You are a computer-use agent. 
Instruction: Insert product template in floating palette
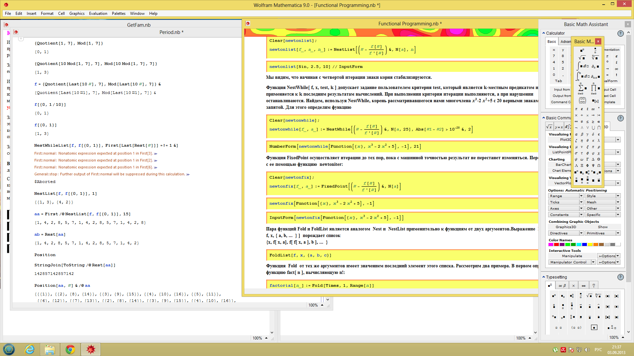point(595,88)
